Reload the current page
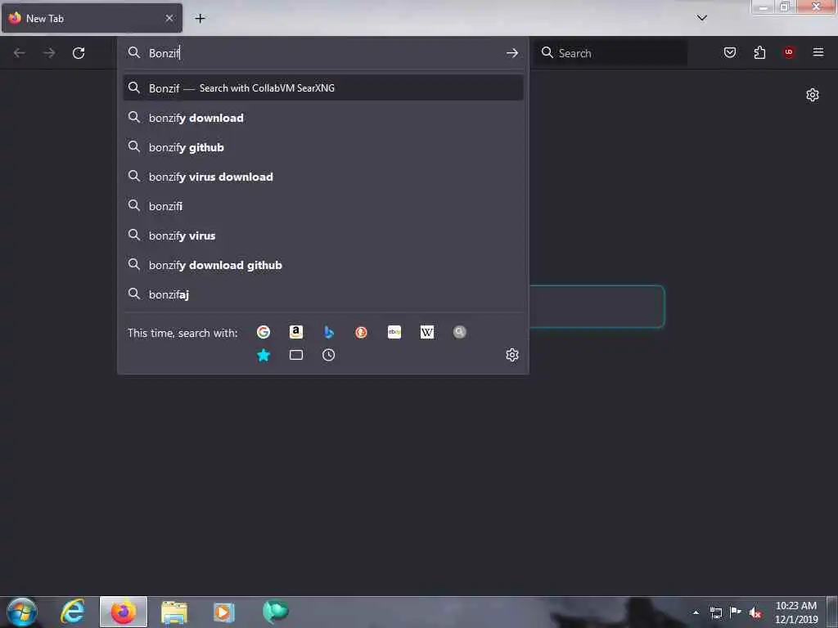The width and height of the screenshot is (838, 628). pos(79,53)
